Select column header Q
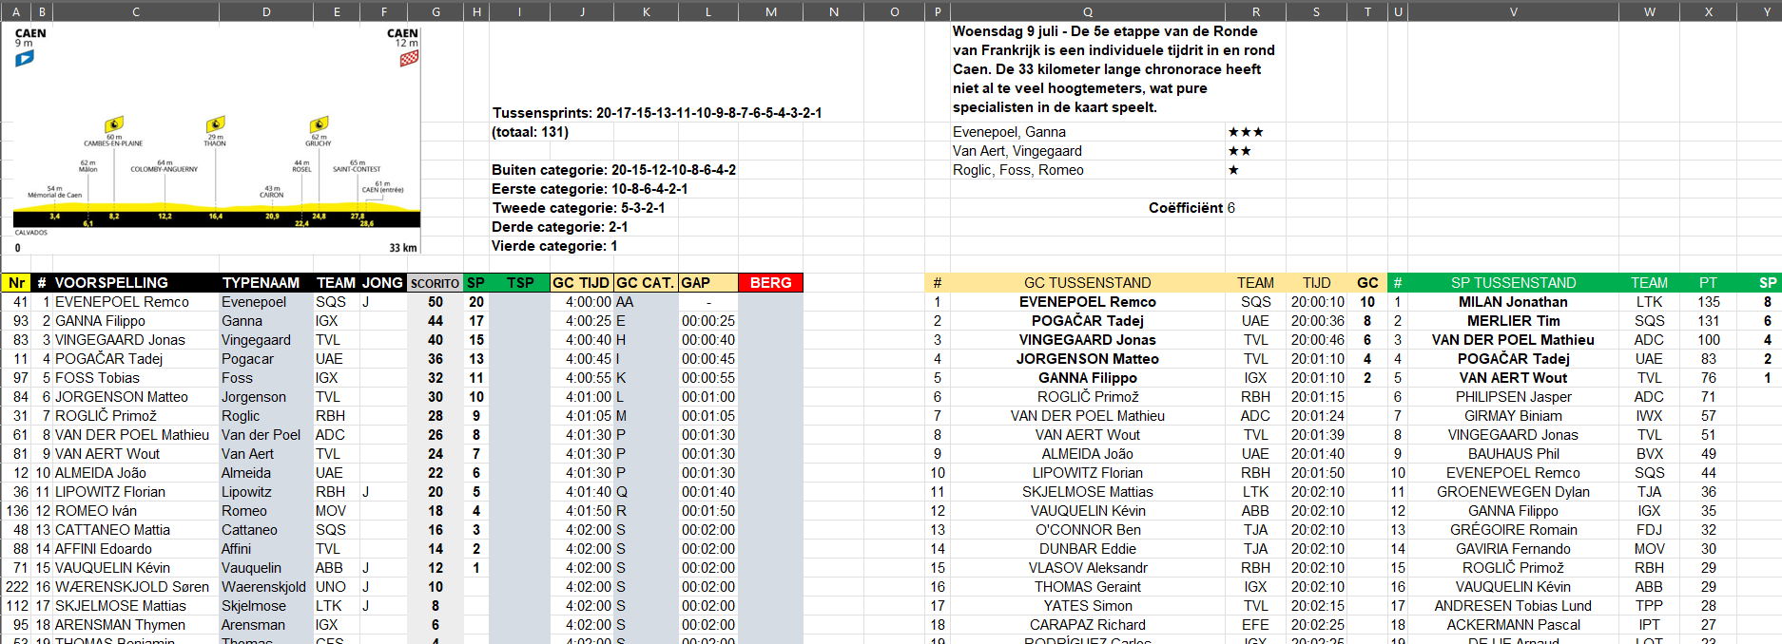This screenshot has width=1782, height=644. [x=1087, y=11]
